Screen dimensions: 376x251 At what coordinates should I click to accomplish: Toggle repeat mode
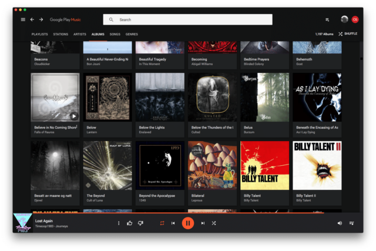pyautogui.click(x=162, y=223)
